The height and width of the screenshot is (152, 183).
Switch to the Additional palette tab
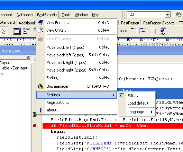click(x=27, y=23)
